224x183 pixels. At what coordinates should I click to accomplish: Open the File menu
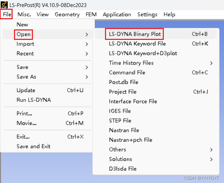coord(7,14)
